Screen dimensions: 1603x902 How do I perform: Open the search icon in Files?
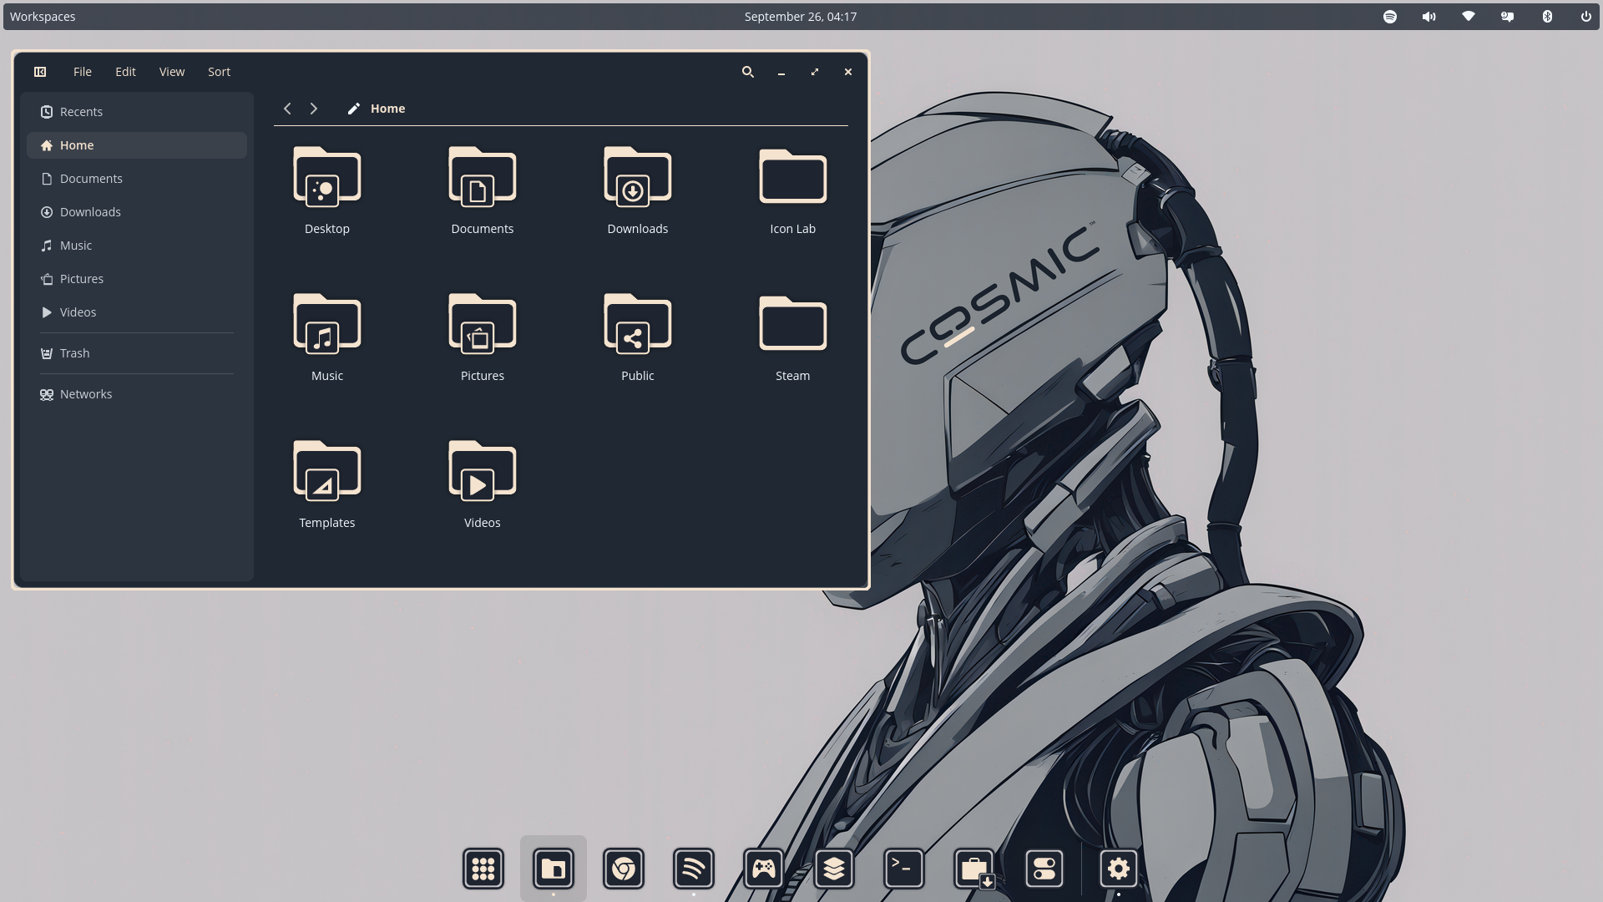tap(748, 72)
